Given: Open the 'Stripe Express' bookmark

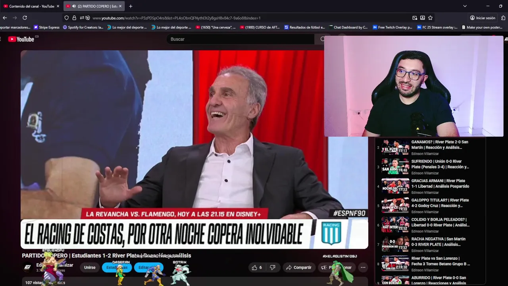Looking at the screenshot, I should pos(46,27).
